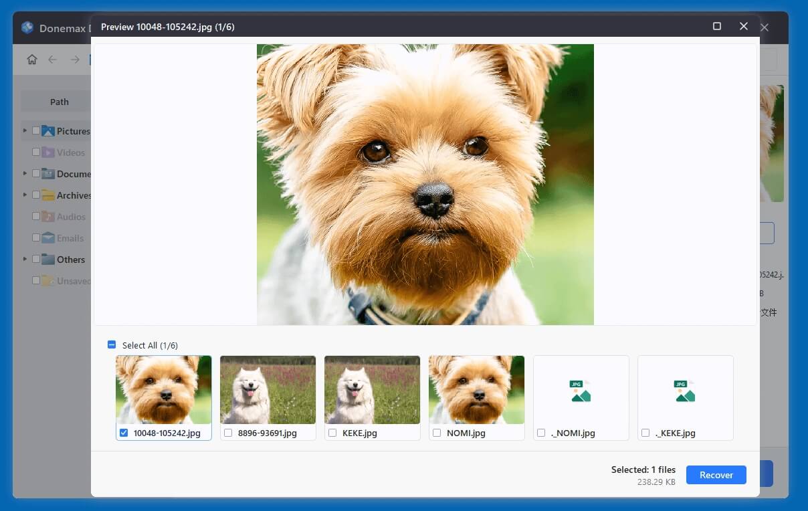Image resolution: width=808 pixels, height=511 pixels.
Task: Click the Audios category icon
Action: coord(47,217)
